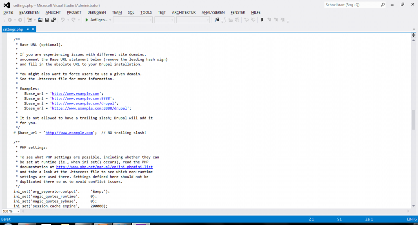Follow the php.net ini.list documentation link
This screenshot has width=418, height=225.
pos(104,167)
